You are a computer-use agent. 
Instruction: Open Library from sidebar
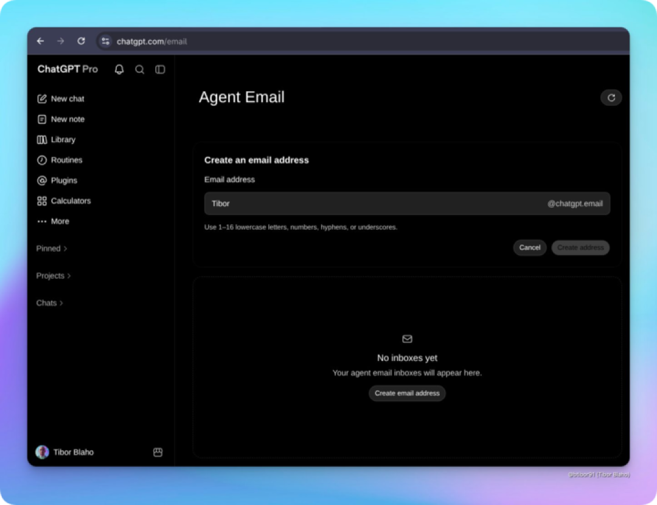(63, 140)
